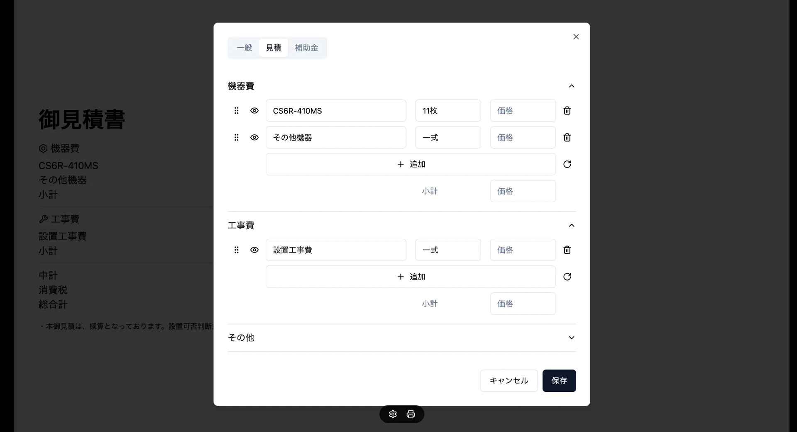Focus the CS6R-410MS name field
The image size is (797, 432).
[336, 111]
